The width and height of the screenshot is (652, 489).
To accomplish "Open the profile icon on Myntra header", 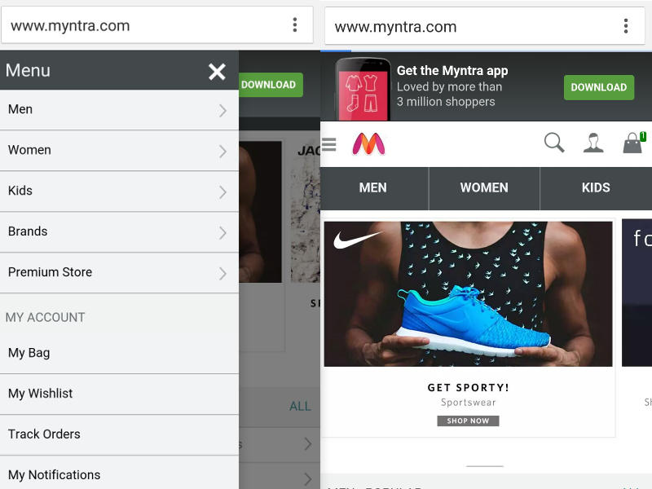I will (593, 143).
